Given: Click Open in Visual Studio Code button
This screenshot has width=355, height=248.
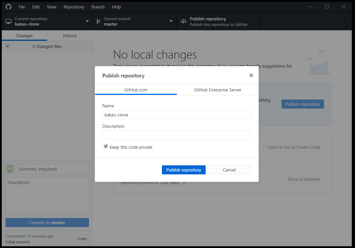Looking at the screenshot, I should pos(293,147).
